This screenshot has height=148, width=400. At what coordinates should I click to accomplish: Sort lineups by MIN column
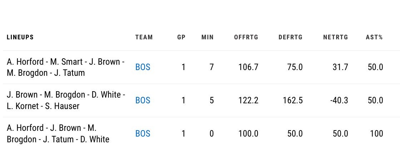207,37
